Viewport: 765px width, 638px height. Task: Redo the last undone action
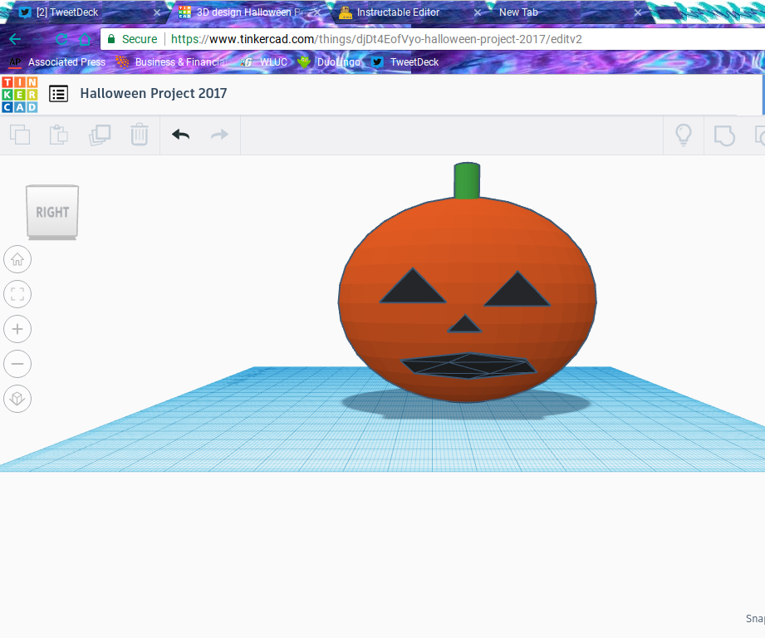219,135
